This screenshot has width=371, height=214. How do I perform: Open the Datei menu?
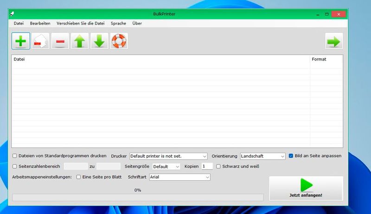coord(19,24)
